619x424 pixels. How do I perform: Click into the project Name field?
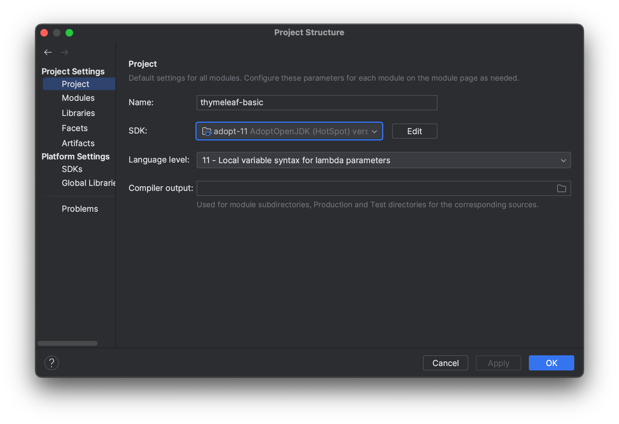point(316,103)
